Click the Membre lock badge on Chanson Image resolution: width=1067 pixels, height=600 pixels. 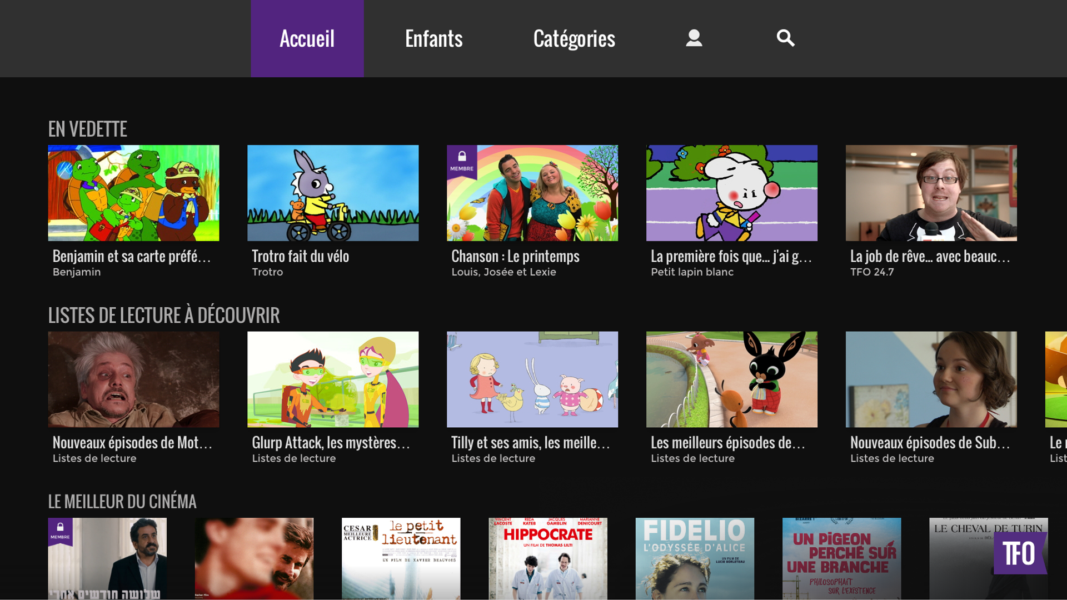462,162
